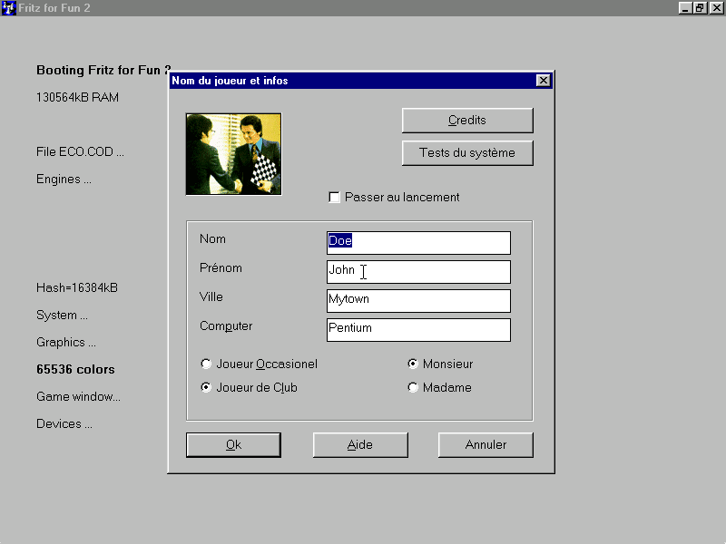Click into the Nom text field
The width and height of the screenshot is (726, 544).
[x=418, y=242]
